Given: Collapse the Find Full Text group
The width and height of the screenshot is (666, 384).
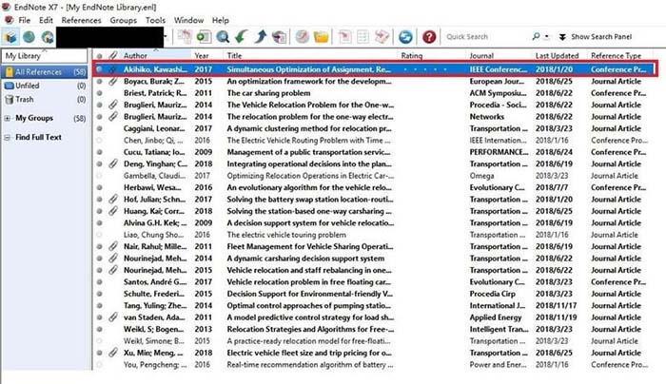Looking at the screenshot, I should [x=8, y=138].
